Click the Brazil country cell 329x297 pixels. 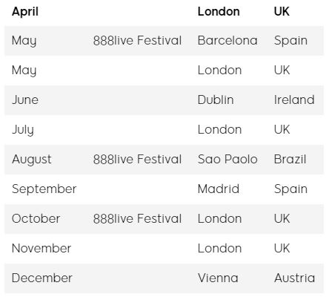click(290, 160)
